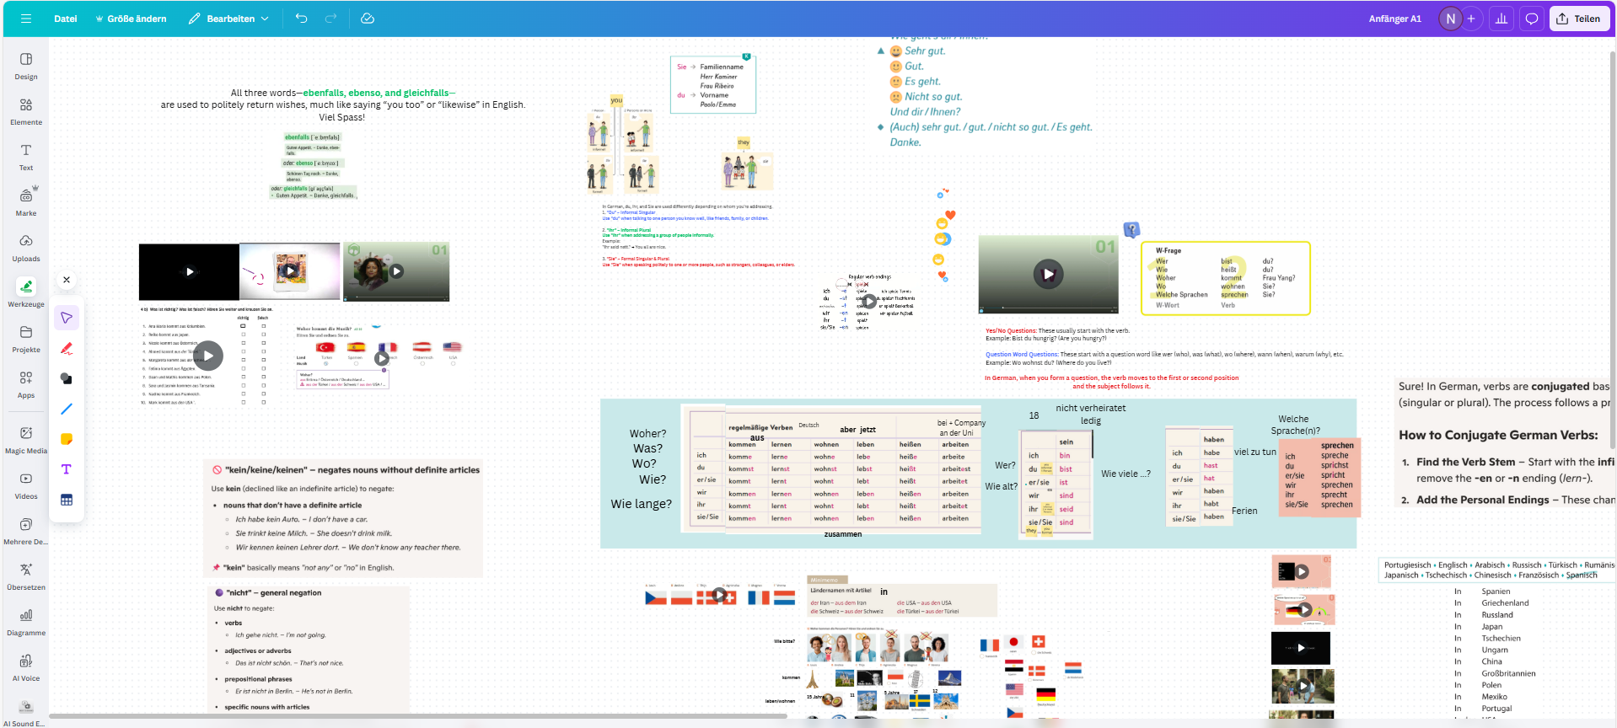Open the Elemente sidebar panel
This screenshot has width=1617, height=728.
tap(26, 110)
